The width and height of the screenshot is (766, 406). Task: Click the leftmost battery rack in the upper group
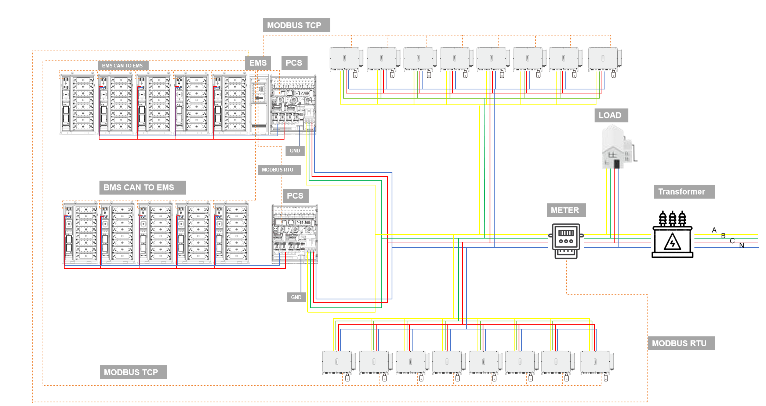[x=78, y=103]
